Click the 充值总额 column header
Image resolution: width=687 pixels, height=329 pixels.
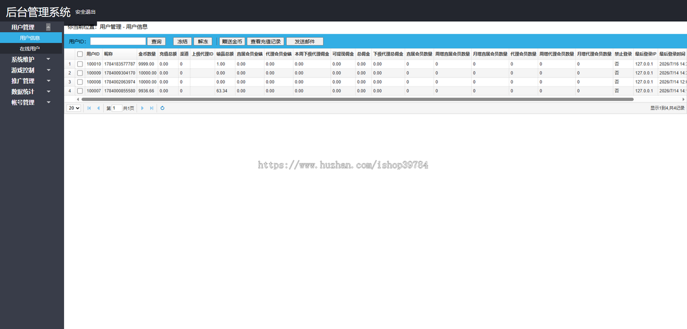click(168, 54)
